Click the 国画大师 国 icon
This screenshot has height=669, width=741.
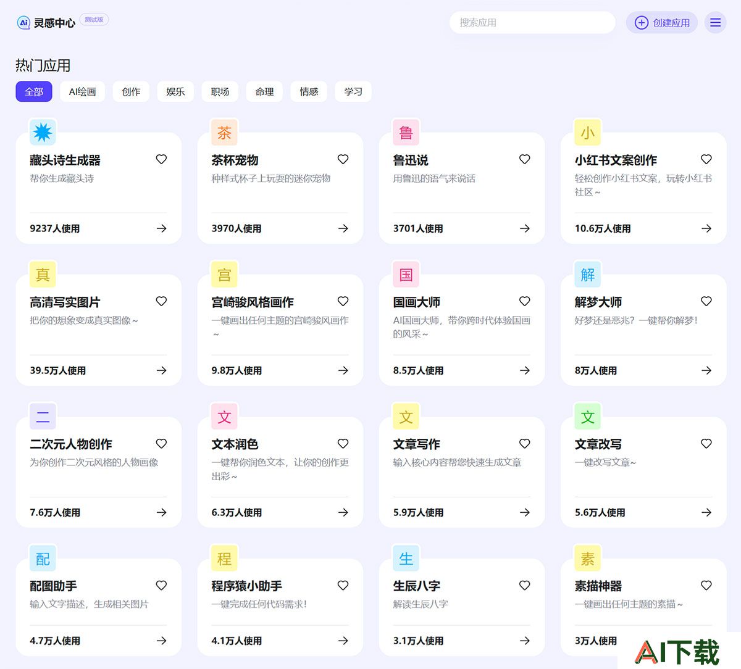click(406, 274)
